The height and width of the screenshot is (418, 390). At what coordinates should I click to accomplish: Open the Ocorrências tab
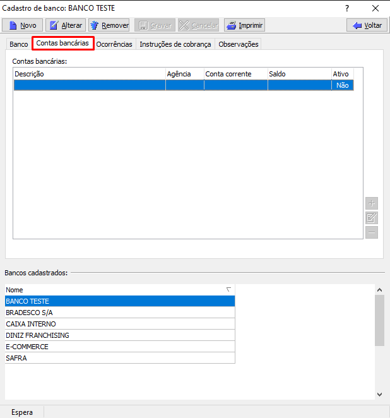coord(114,44)
